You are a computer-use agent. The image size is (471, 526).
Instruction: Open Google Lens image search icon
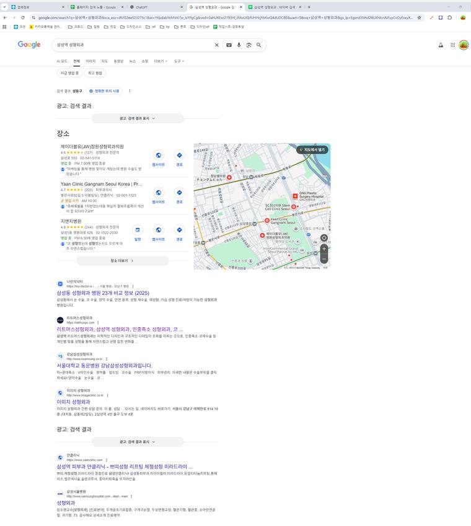(249, 45)
